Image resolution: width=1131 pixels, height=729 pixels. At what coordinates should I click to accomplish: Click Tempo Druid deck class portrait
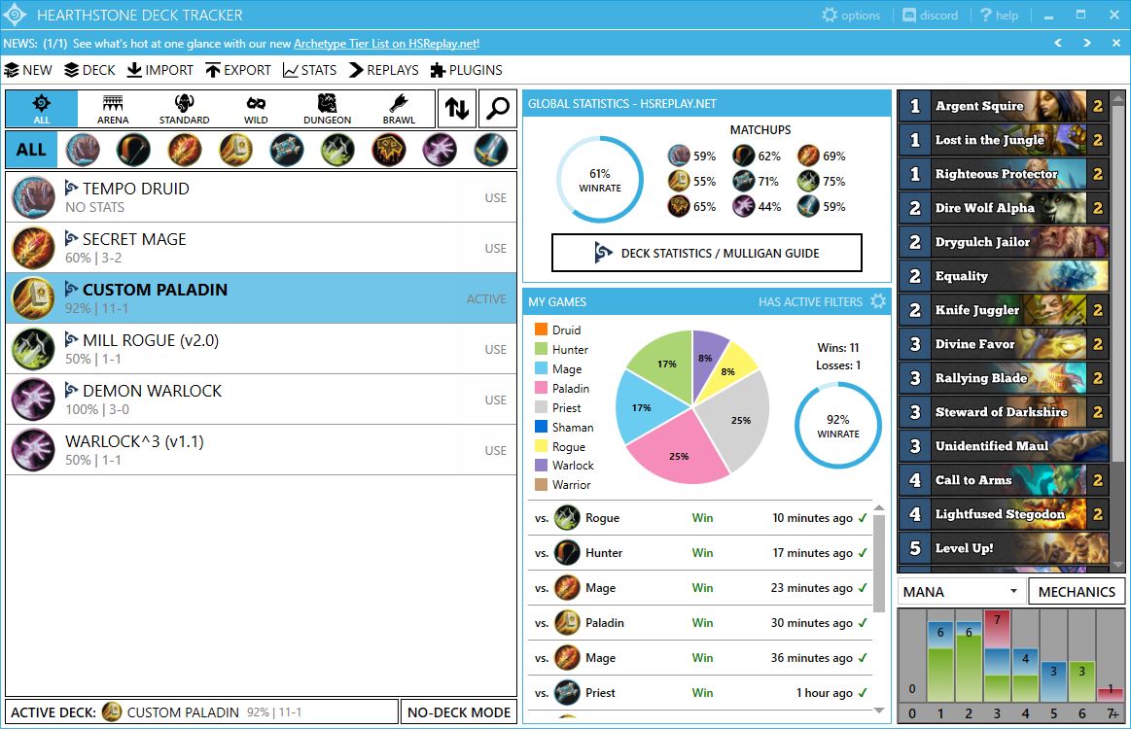coord(33,197)
